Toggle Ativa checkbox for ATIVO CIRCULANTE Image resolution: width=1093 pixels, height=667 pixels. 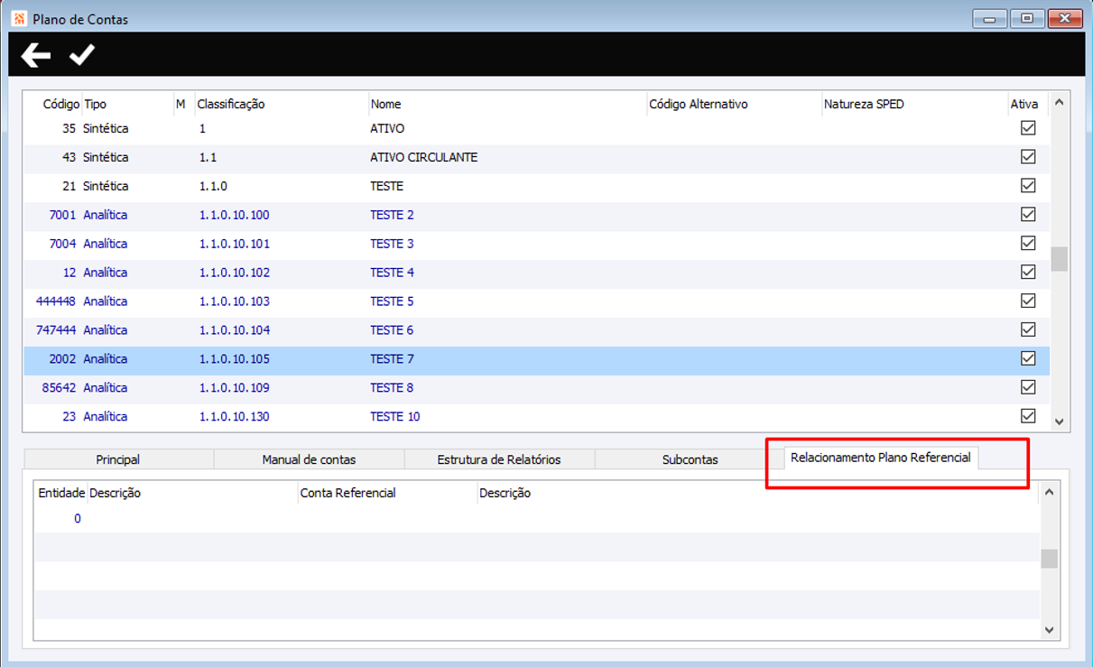(x=1027, y=157)
